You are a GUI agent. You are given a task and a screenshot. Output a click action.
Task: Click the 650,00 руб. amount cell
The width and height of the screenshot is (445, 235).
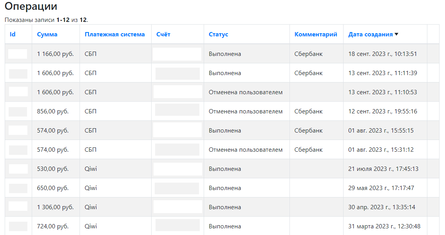[x=53, y=188]
